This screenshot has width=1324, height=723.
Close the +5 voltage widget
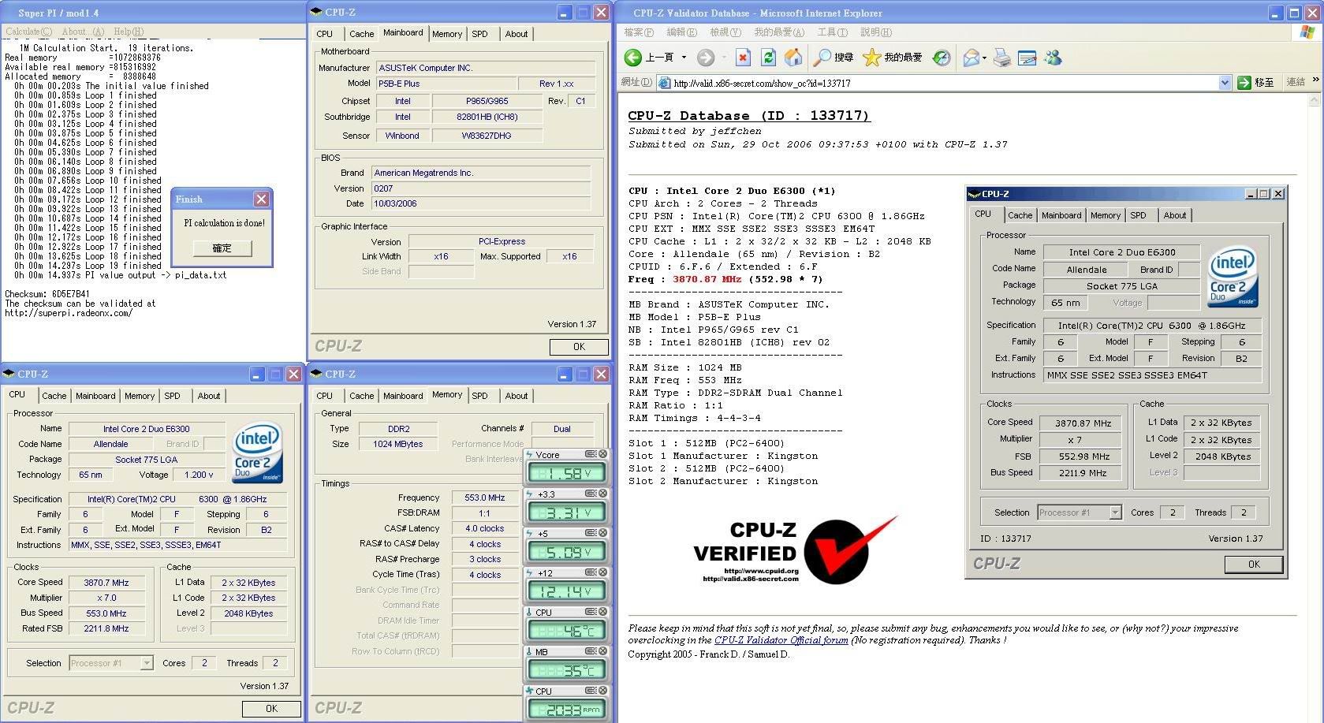[x=602, y=533]
